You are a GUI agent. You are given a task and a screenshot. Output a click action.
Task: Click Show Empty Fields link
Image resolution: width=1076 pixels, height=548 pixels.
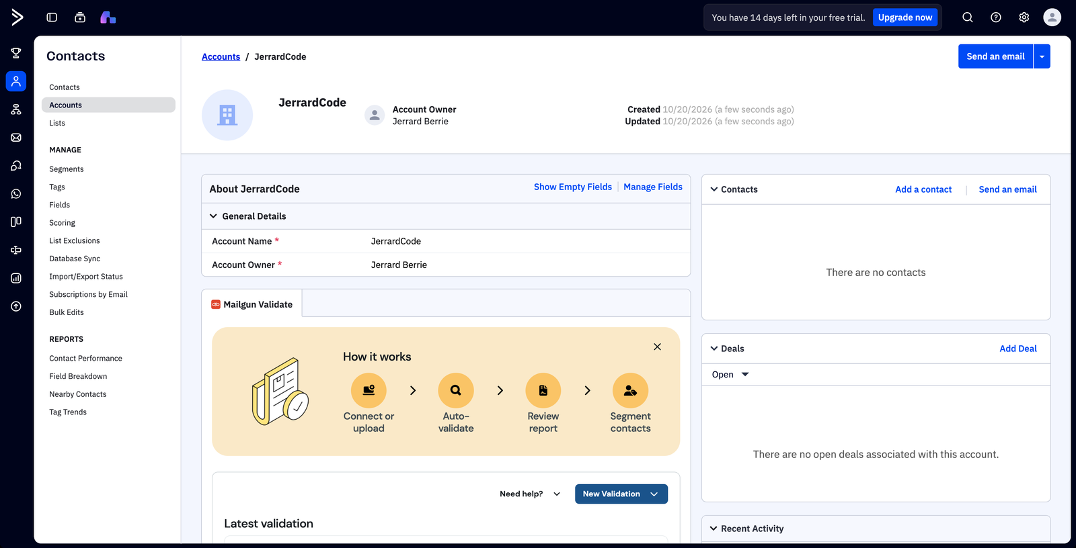(573, 187)
